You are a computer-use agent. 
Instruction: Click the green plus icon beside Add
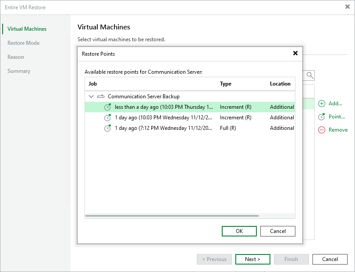tap(321, 104)
